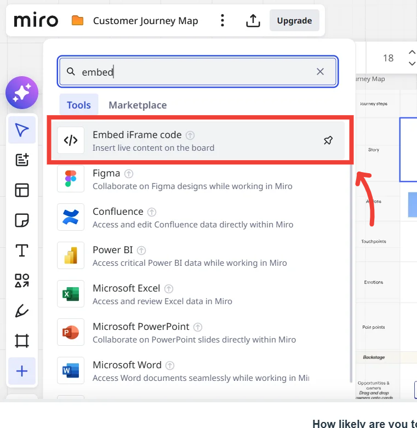The width and height of the screenshot is (417, 428).
Task: Click the search field containing 'embed'
Action: tap(198, 72)
